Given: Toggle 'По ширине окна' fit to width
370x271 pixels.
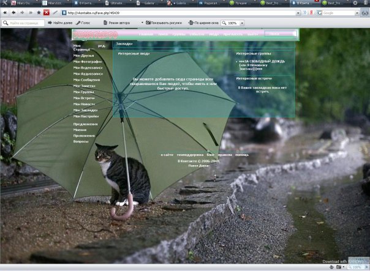Looking at the screenshot, I should [x=203, y=23].
